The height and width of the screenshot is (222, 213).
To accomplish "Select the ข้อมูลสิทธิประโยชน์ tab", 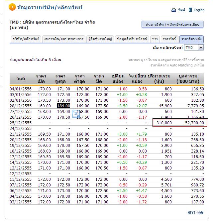I will (132, 39).
